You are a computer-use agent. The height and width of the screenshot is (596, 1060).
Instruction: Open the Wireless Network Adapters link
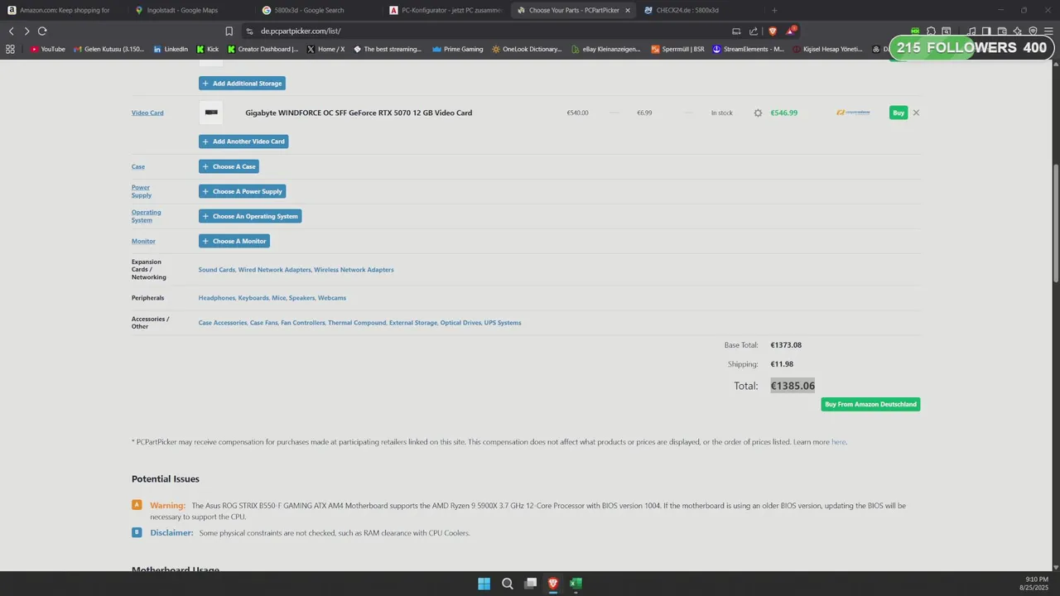[x=354, y=270]
